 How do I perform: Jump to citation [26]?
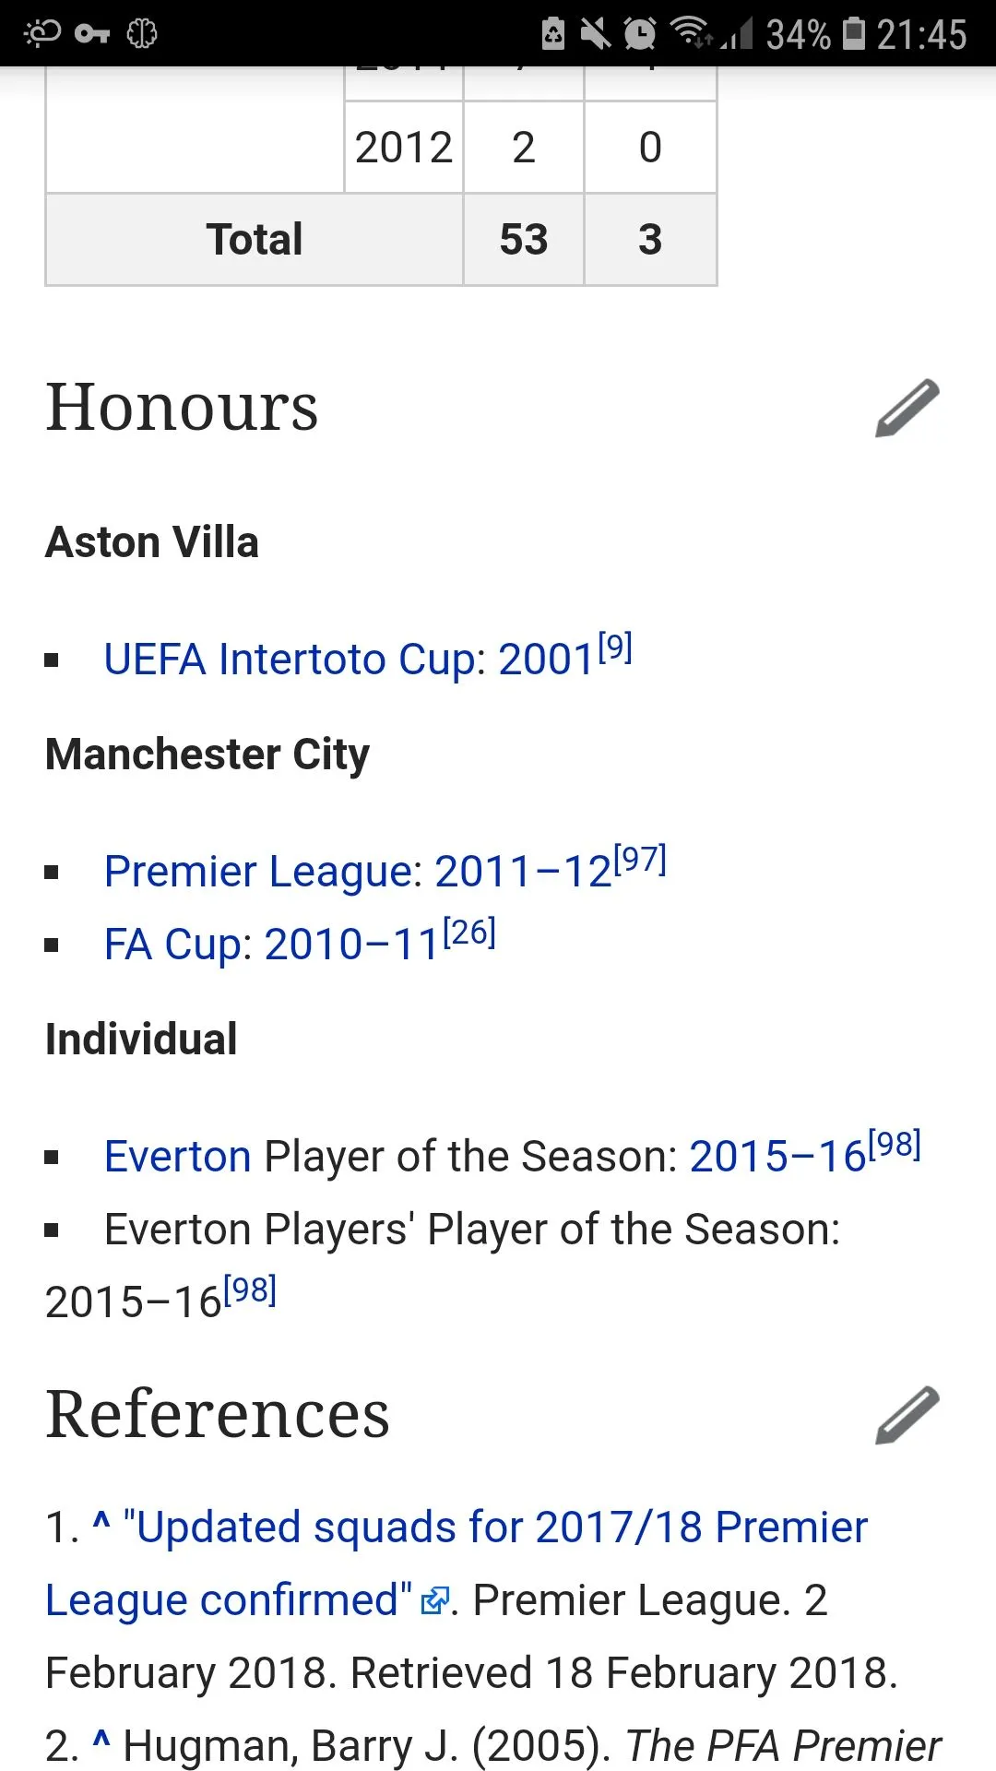[x=469, y=933]
